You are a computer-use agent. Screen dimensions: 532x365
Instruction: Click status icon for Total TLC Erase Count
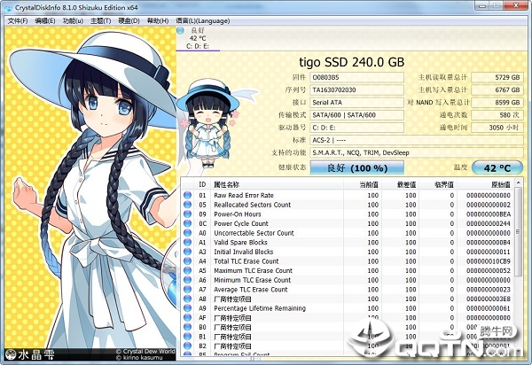(x=187, y=261)
